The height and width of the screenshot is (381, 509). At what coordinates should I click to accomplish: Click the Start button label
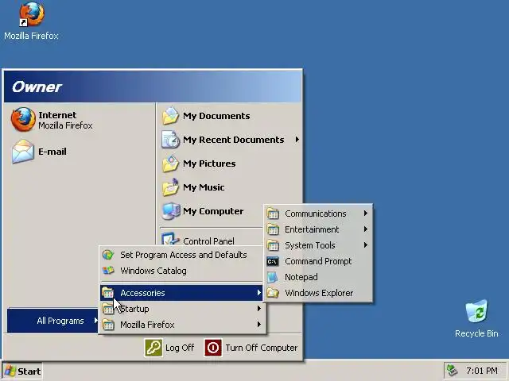point(29,371)
